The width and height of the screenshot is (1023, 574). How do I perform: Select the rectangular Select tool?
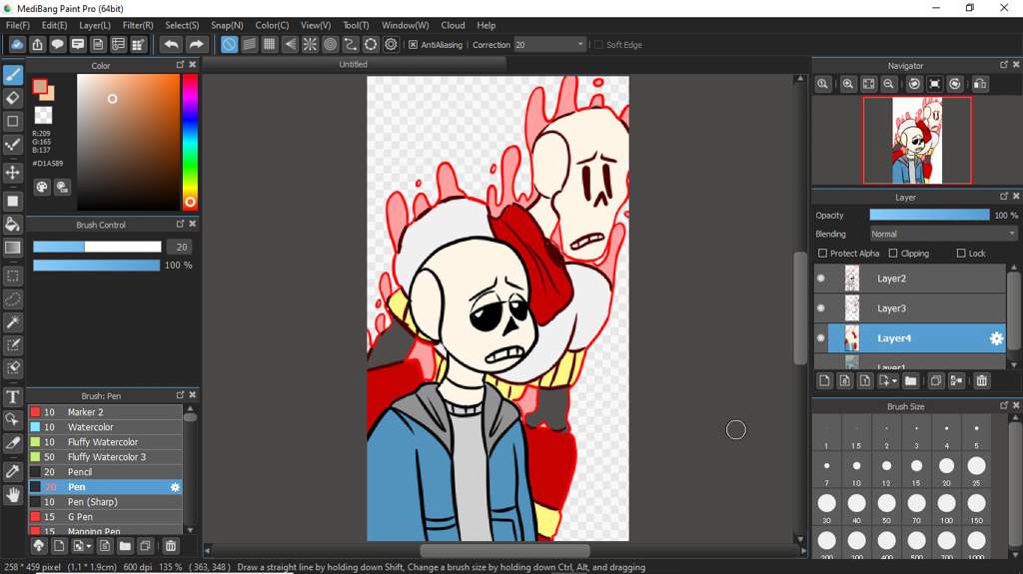pyautogui.click(x=13, y=276)
